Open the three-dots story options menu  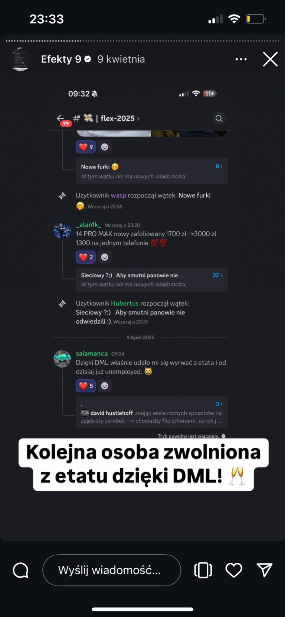[241, 59]
